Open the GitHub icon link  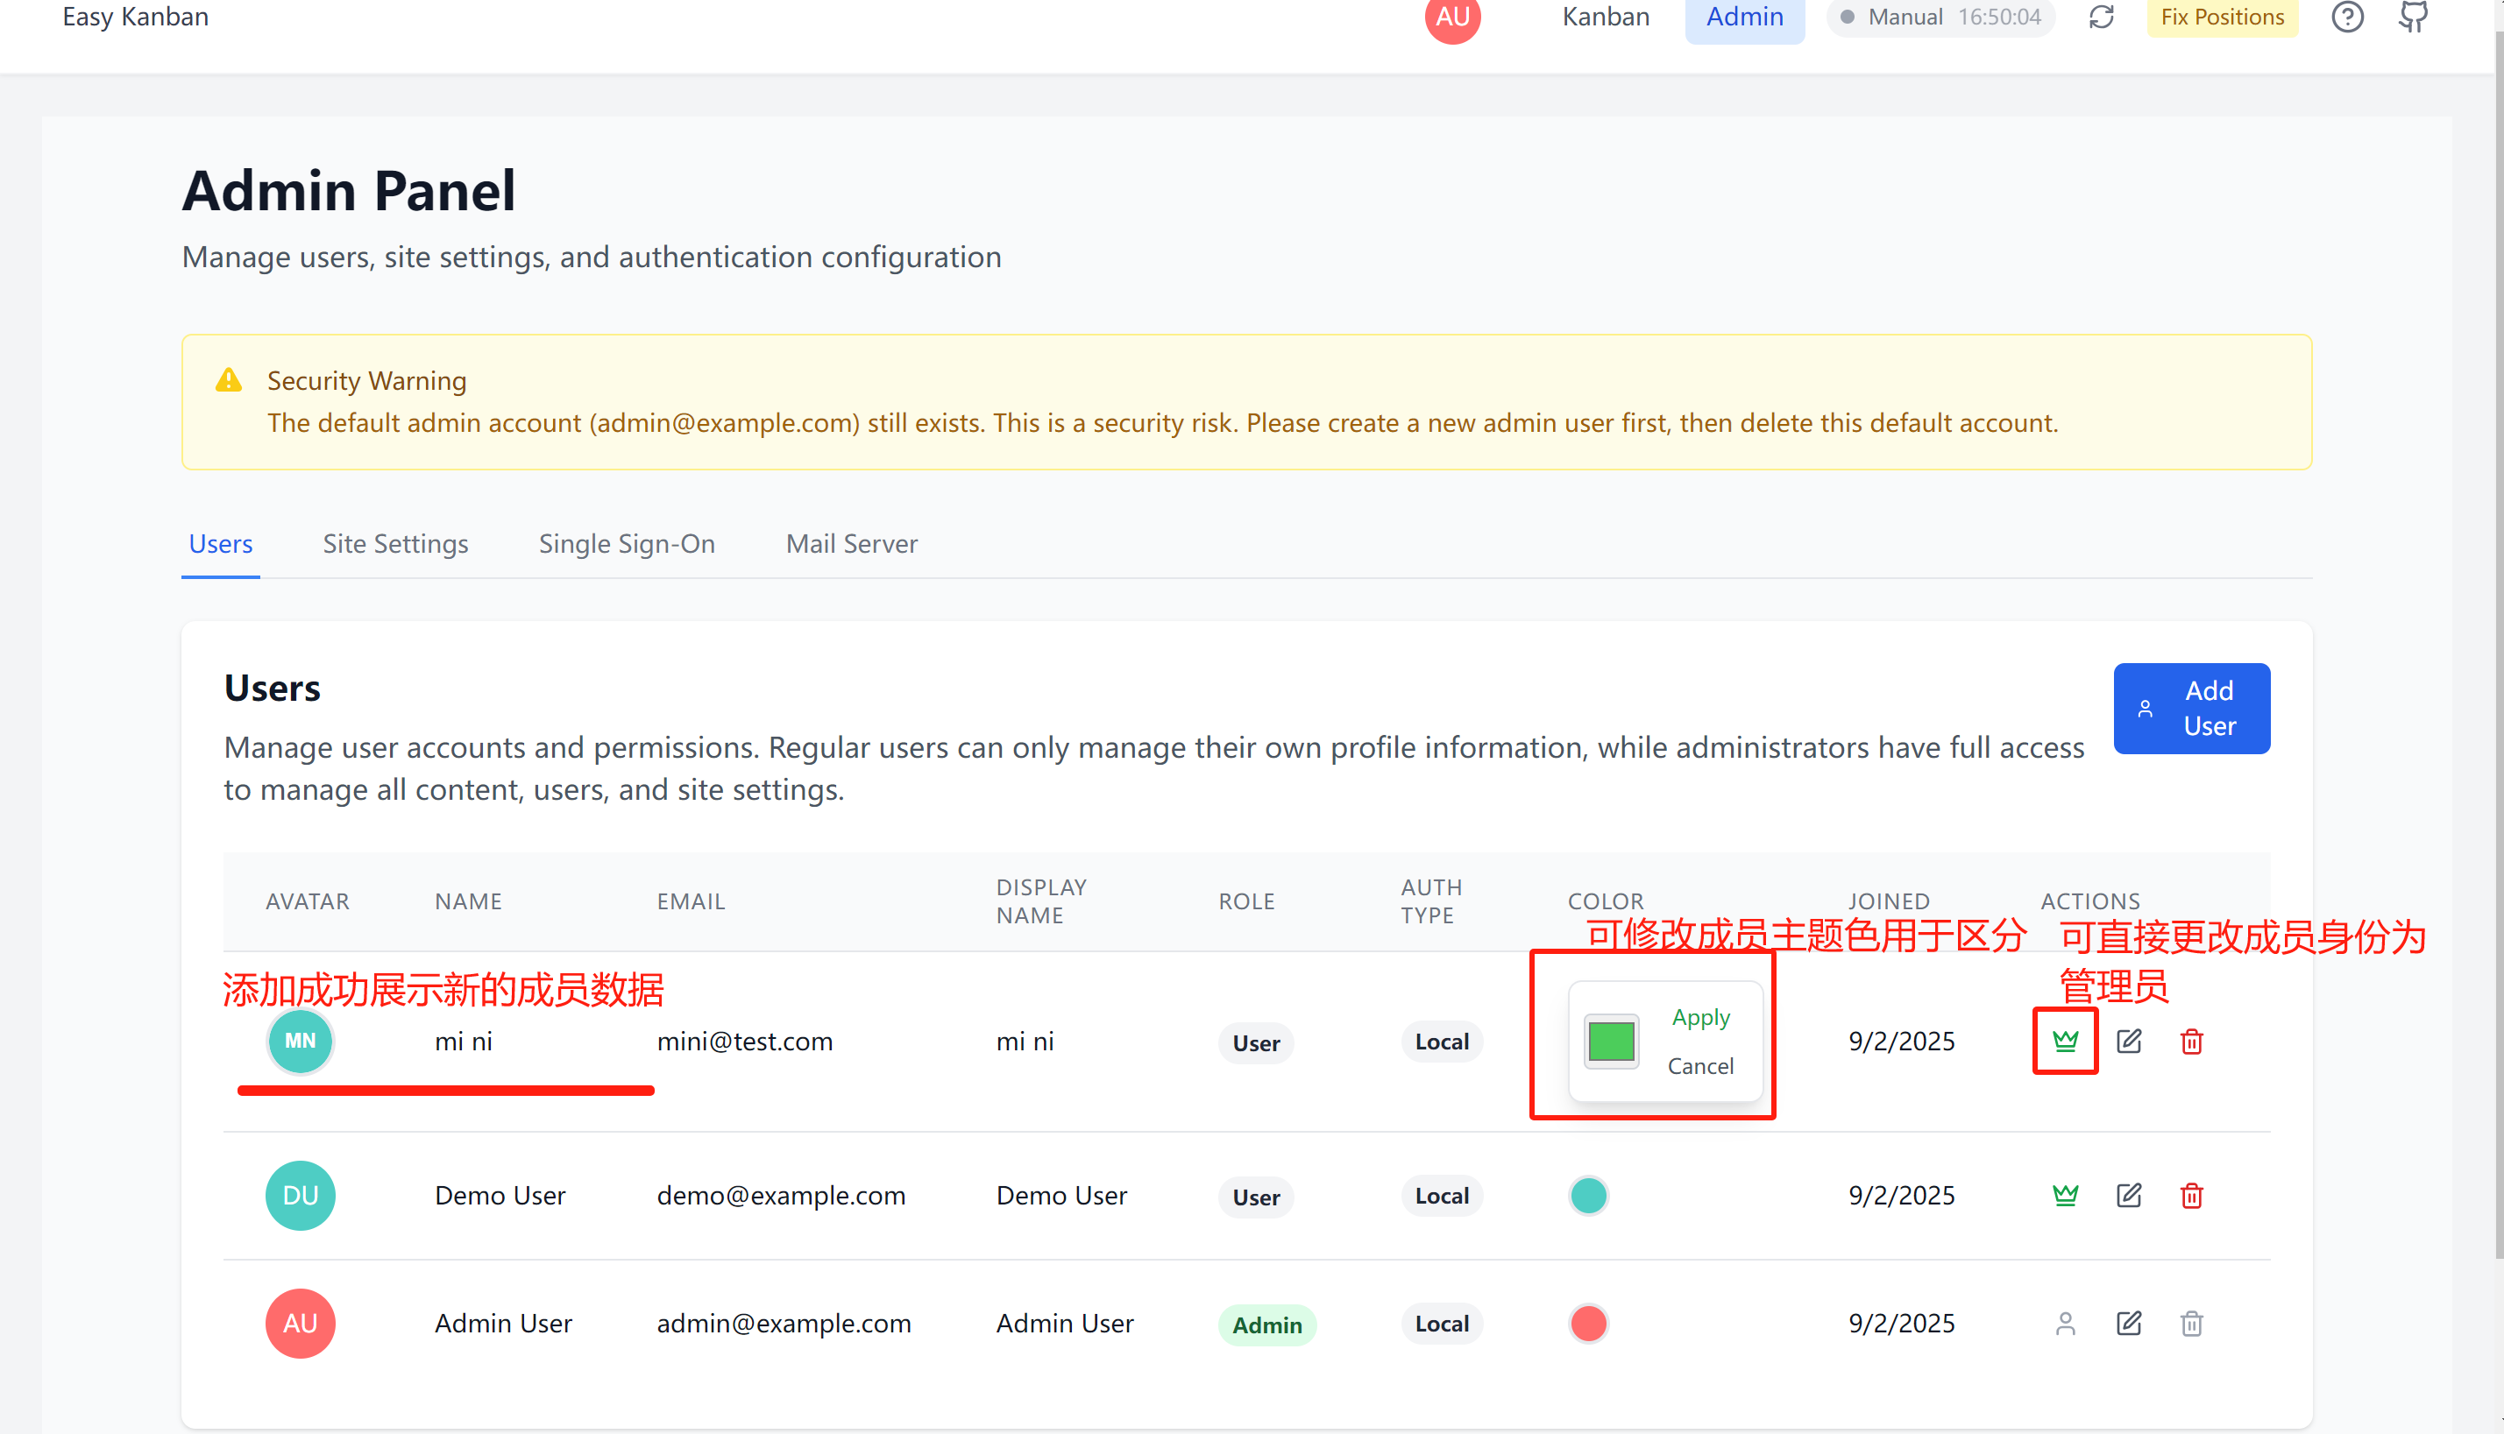point(2414,17)
